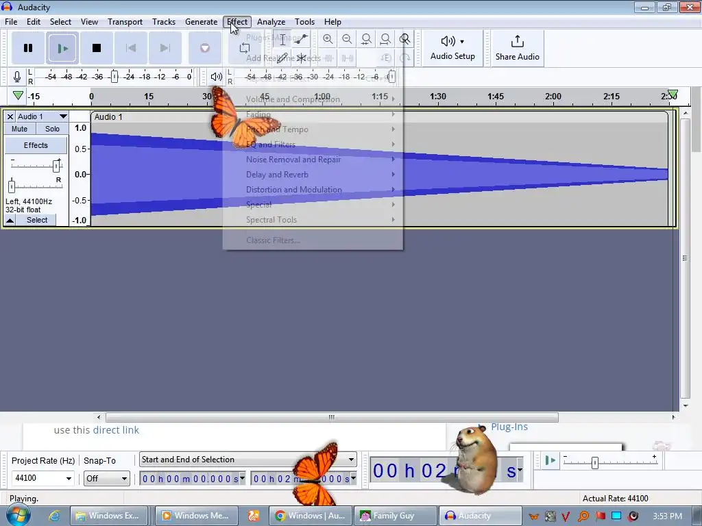Image resolution: width=702 pixels, height=526 pixels.
Task: Open the track Effects panel
Action: [x=36, y=145]
